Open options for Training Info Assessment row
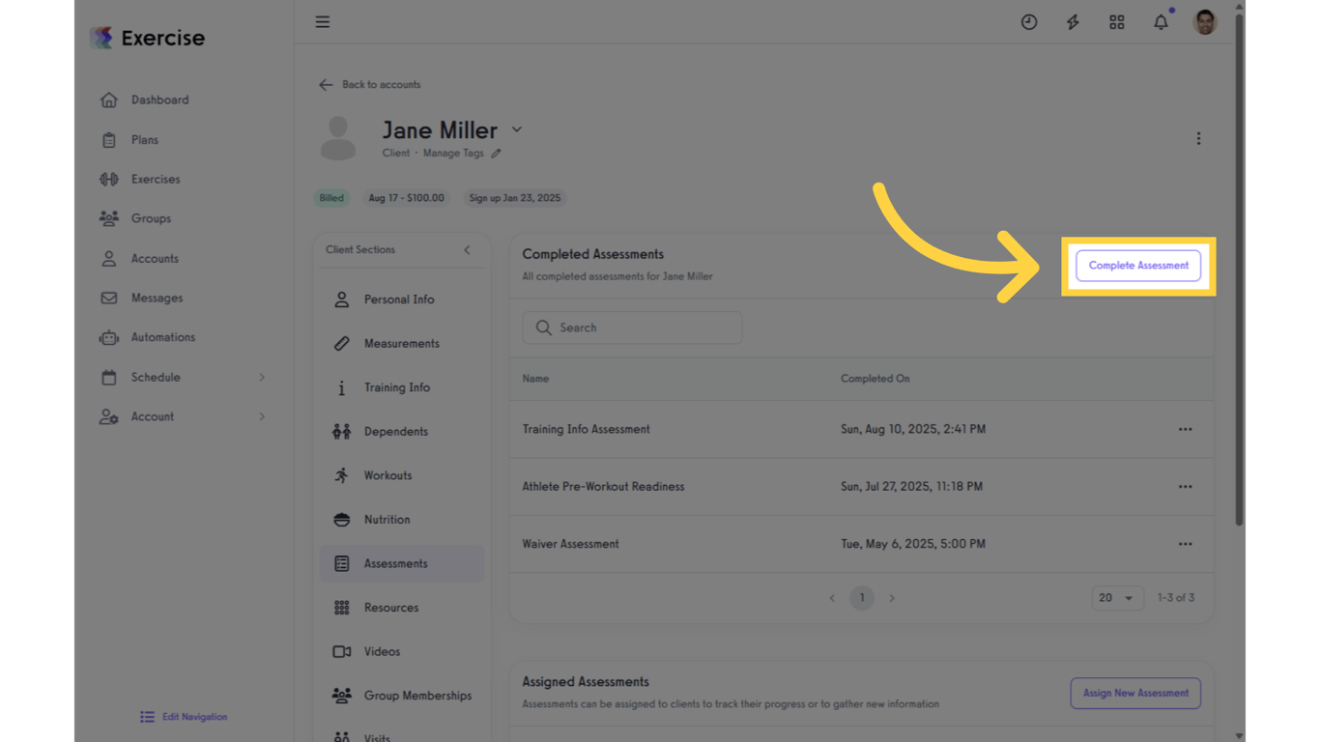The width and height of the screenshot is (1320, 742). pyautogui.click(x=1185, y=429)
